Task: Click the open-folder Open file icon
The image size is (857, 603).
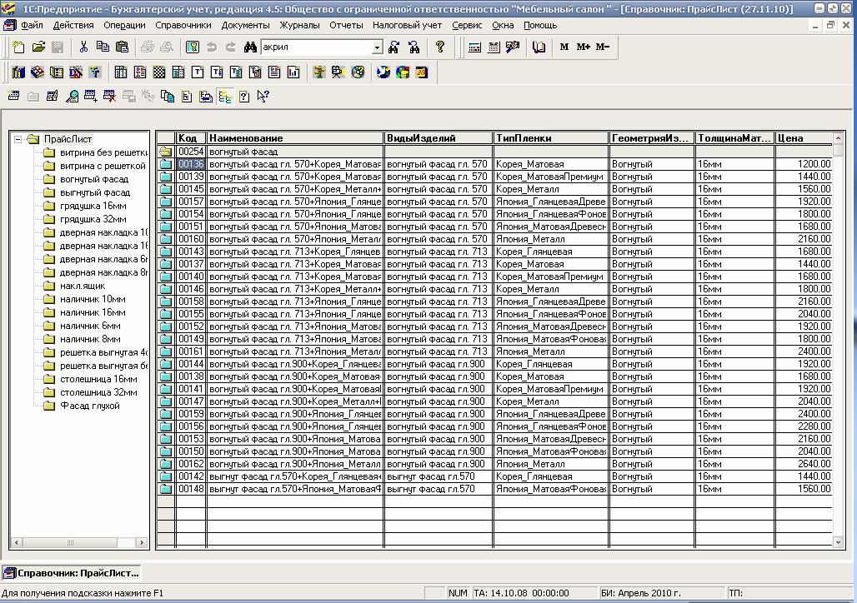Action: point(38,47)
